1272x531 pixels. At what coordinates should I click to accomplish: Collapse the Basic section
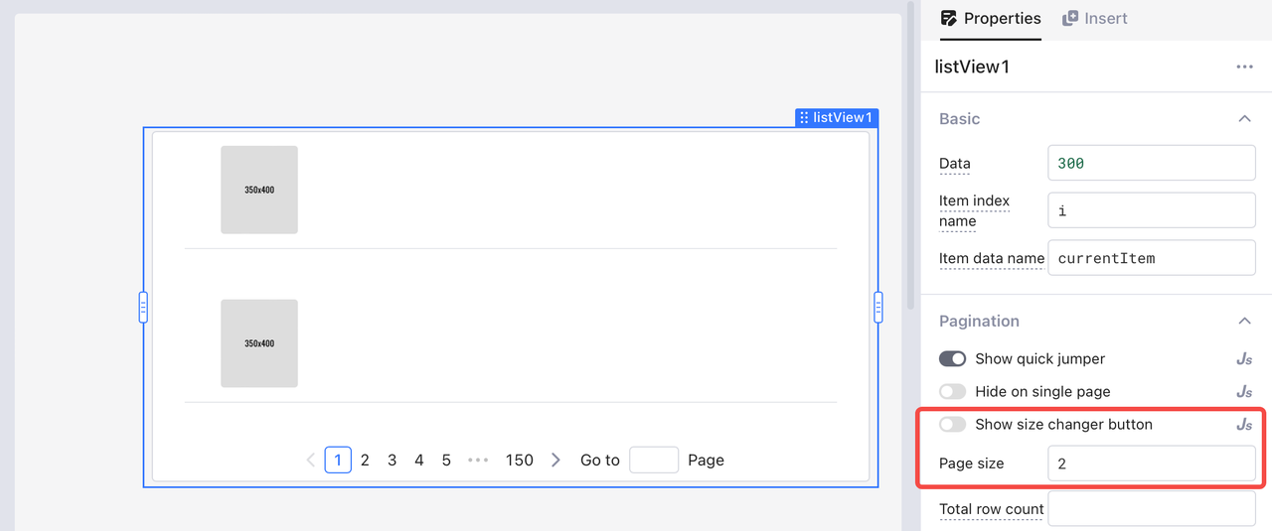pyautogui.click(x=1243, y=119)
